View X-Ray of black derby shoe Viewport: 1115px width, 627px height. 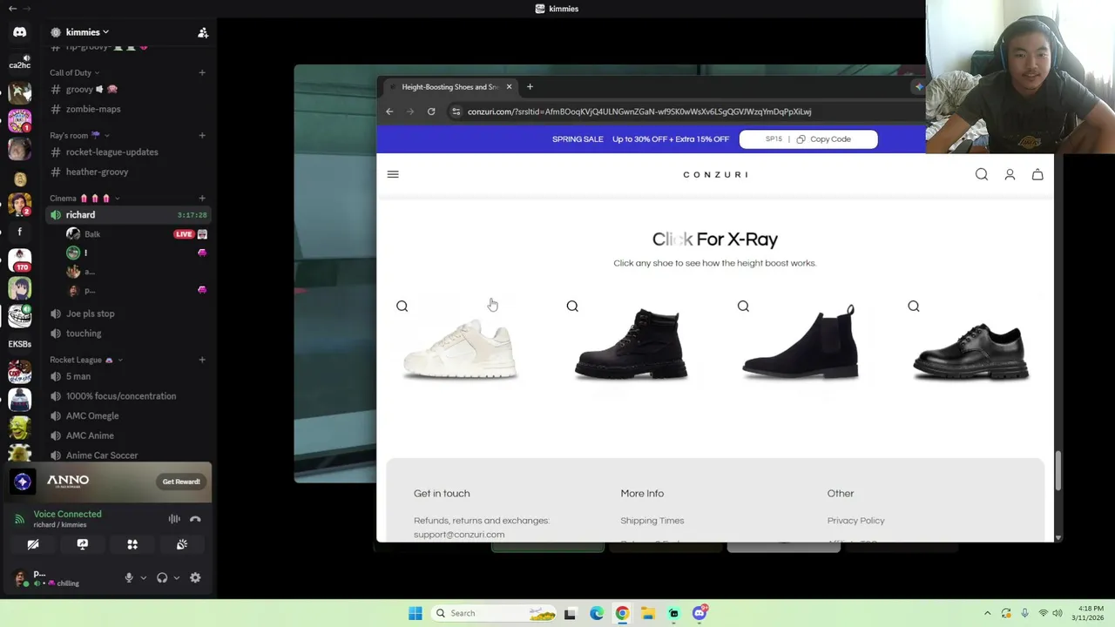point(970,351)
